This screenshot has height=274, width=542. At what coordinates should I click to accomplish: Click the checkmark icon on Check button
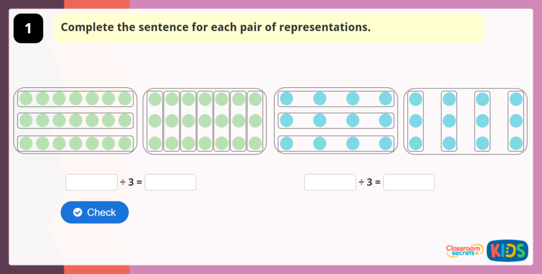(x=78, y=212)
